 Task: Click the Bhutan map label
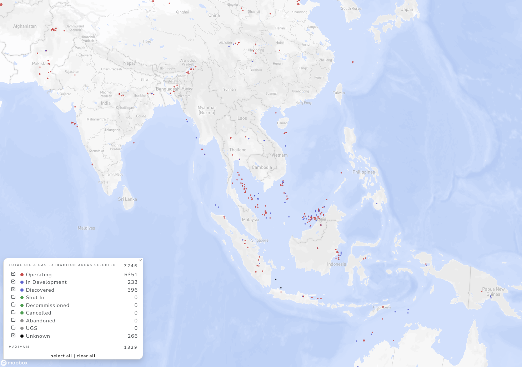click(166, 69)
